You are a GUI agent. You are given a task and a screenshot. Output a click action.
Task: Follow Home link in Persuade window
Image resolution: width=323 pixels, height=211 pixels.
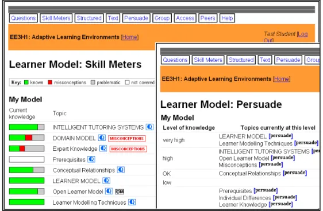[x=282, y=79]
